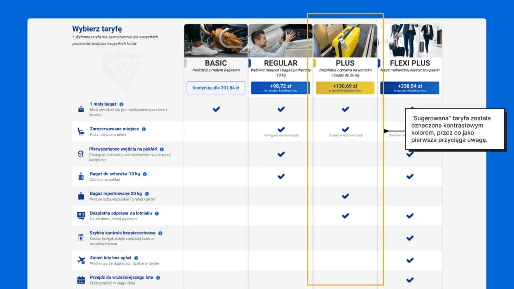This screenshot has width=514, height=289.
Task: Click the calendar icon for earlier flight row
Action: [x=81, y=280]
